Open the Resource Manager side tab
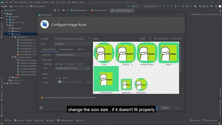Image resolution: width=222 pixels, height=125 pixels. point(2,30)
